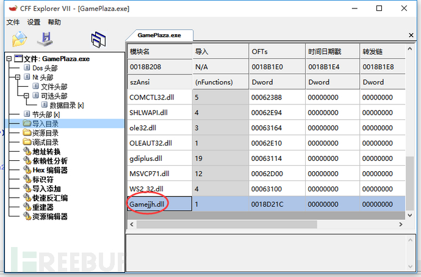Maximize the CFF Explorer window
Viewport: 421px width, 277px height.
tap(379, 9)
